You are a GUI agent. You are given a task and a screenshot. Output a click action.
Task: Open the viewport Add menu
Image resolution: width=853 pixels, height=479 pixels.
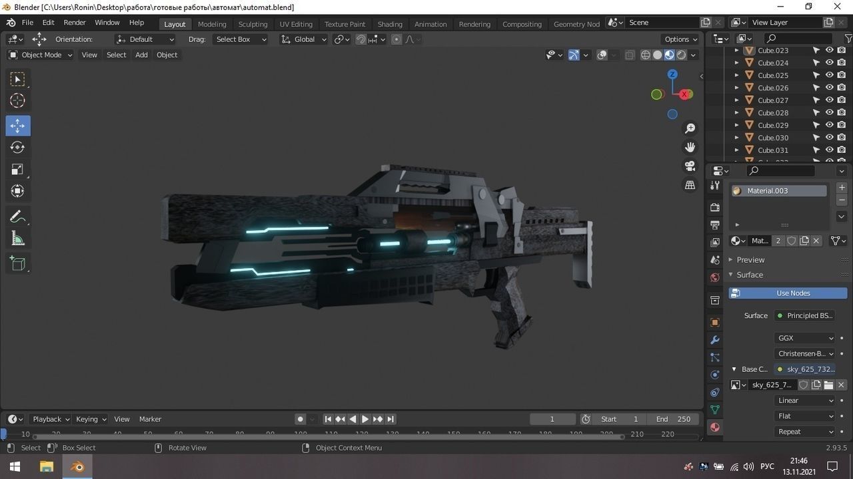(x=141, y=55)
